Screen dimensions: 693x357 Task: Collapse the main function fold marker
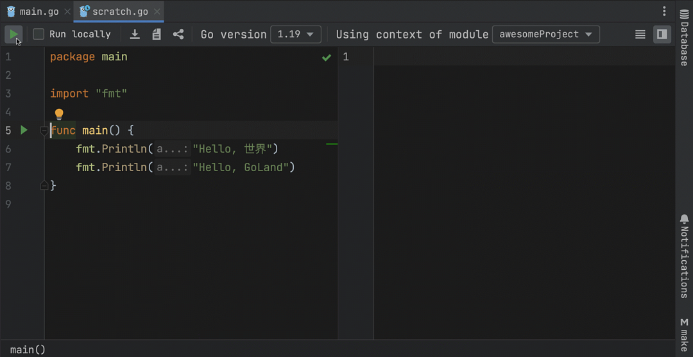pyautogui.click(x=44, y=131)
